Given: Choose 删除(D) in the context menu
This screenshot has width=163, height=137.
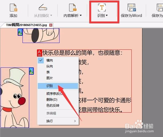Looking at the screenshot, I should [x=58, y=100].
